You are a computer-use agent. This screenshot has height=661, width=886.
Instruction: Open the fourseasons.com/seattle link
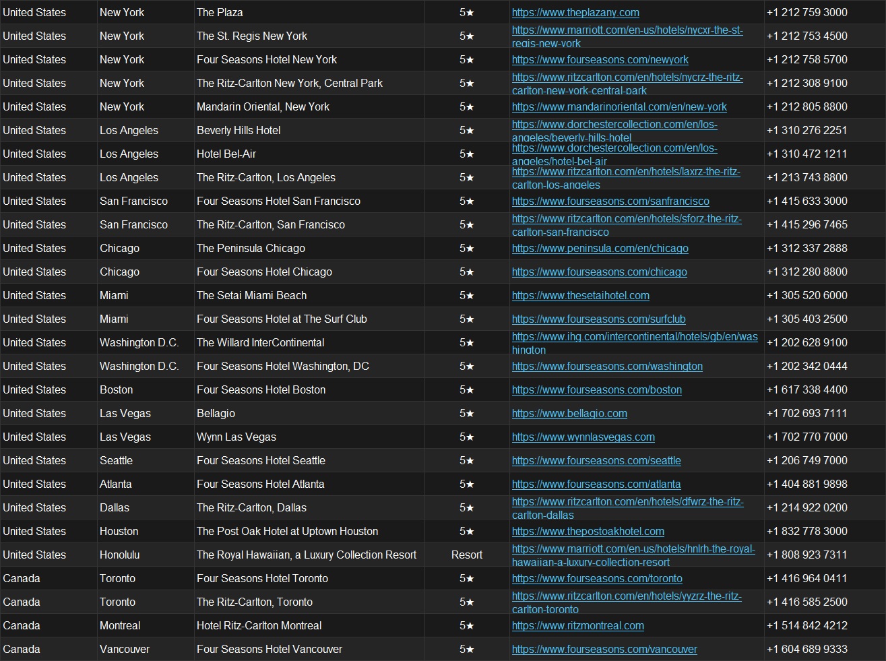click(x=596, y=460)
